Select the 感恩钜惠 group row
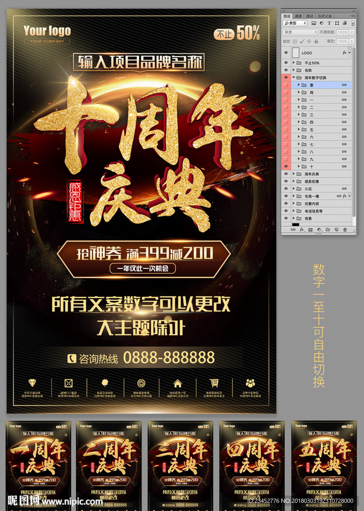The image size is (364, 511). [x=317, y=182]
